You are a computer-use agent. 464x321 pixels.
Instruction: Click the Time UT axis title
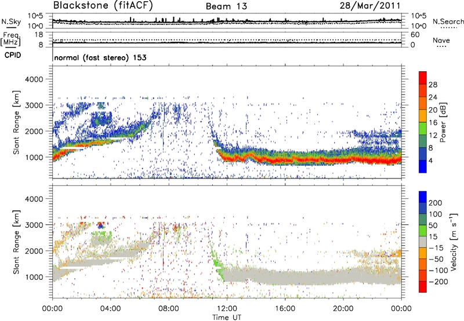pyautogui.click(x=227, y=318)
